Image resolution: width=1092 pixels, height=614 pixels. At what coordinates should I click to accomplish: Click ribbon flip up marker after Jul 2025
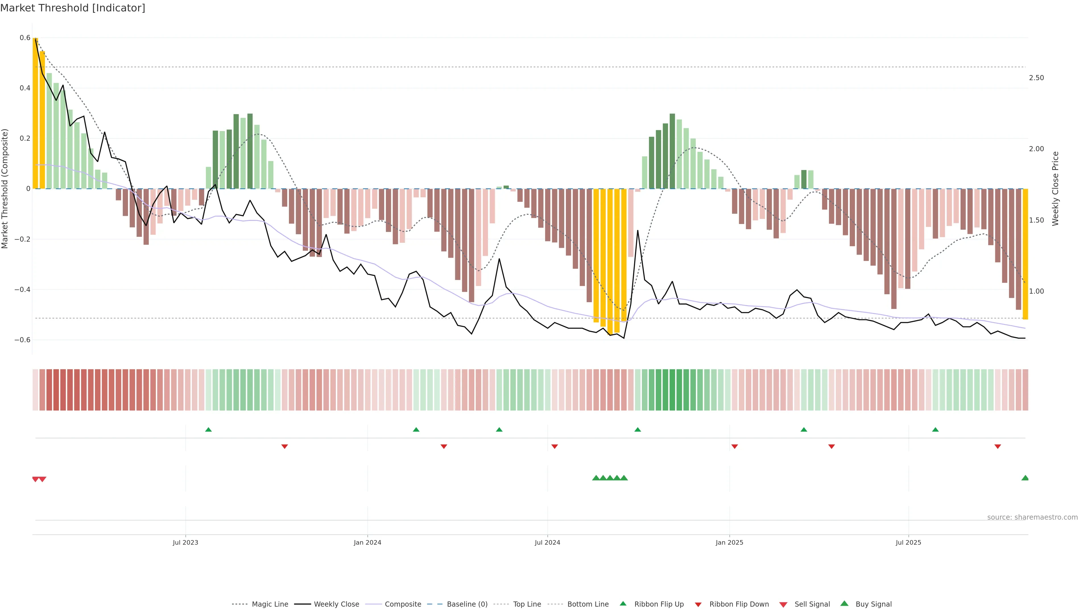[x=935, y=430]
